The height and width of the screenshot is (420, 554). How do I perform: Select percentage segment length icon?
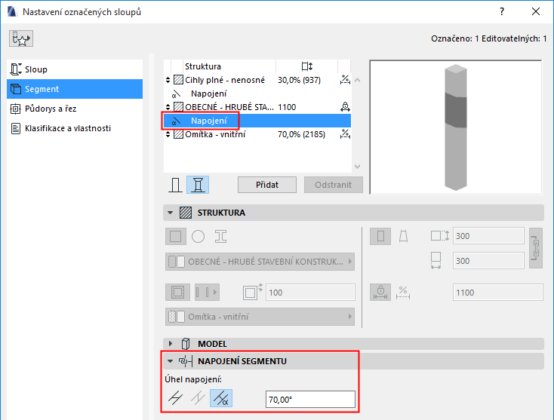(403, 293)
